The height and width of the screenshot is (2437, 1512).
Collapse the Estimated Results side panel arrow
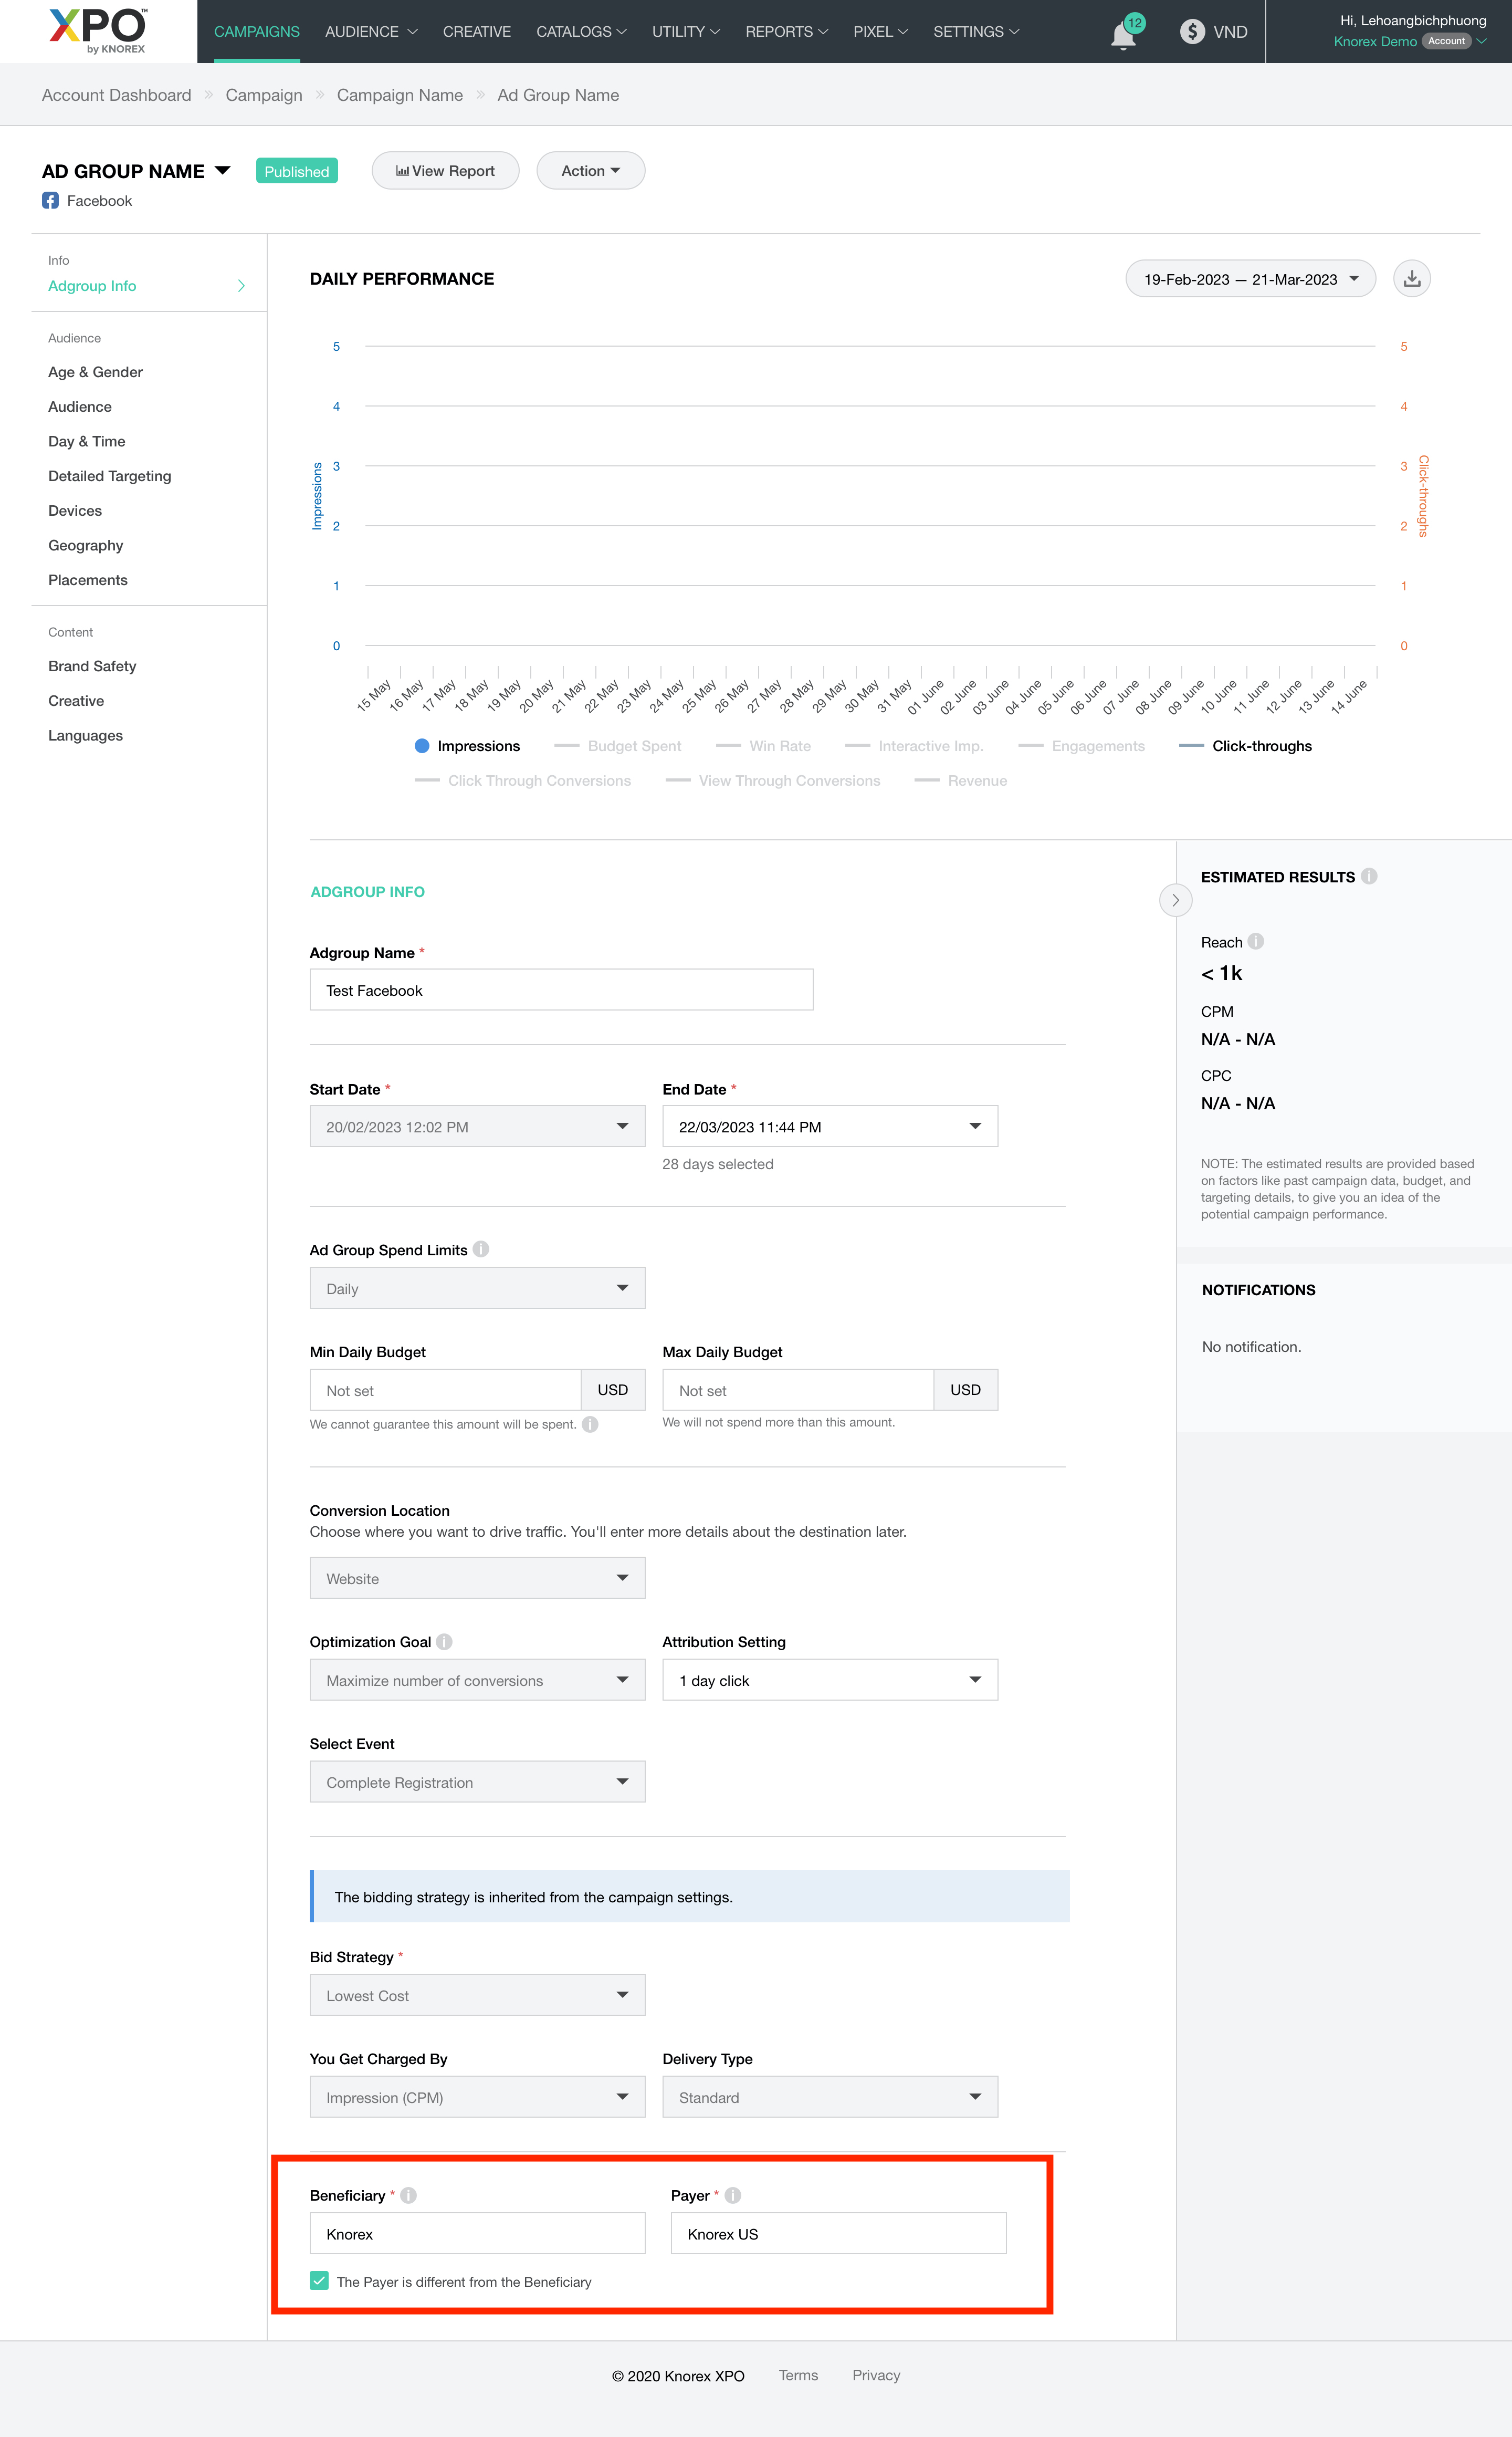tap(1175, 900)
